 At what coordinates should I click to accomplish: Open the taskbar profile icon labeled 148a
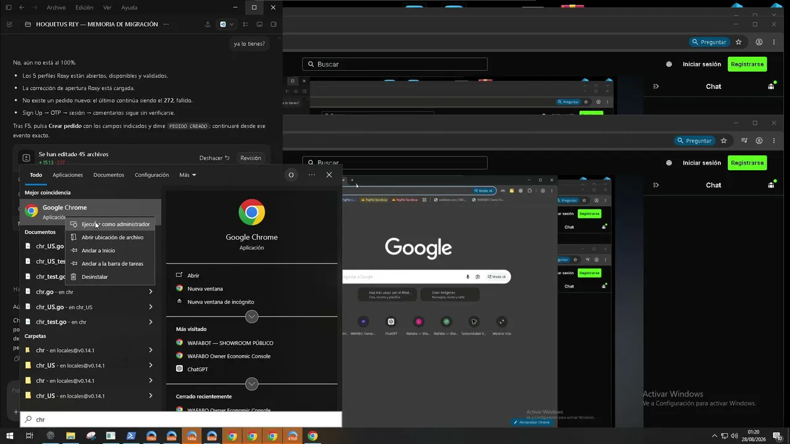point(191,436)
